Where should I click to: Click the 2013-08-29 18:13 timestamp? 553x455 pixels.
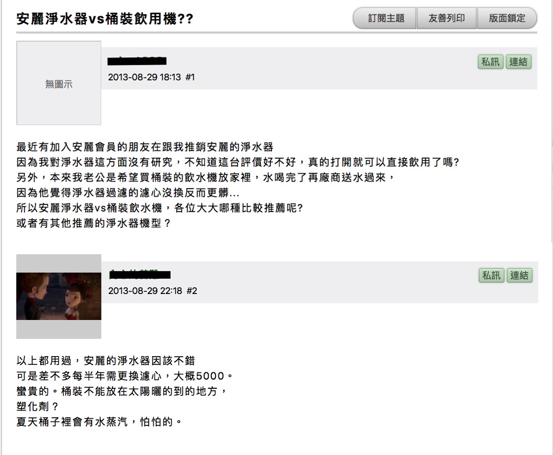click(144, 77)
